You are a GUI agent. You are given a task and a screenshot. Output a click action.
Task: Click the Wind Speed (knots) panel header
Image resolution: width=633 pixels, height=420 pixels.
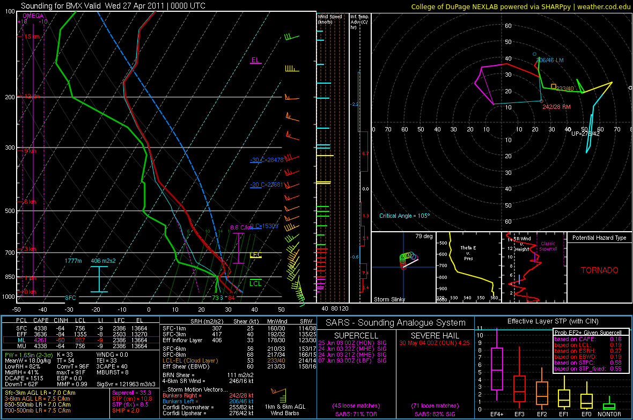pos(330,19)
